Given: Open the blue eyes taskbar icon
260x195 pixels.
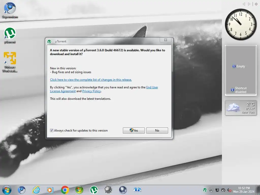Looking at the screenshot, I should point(137,189).
